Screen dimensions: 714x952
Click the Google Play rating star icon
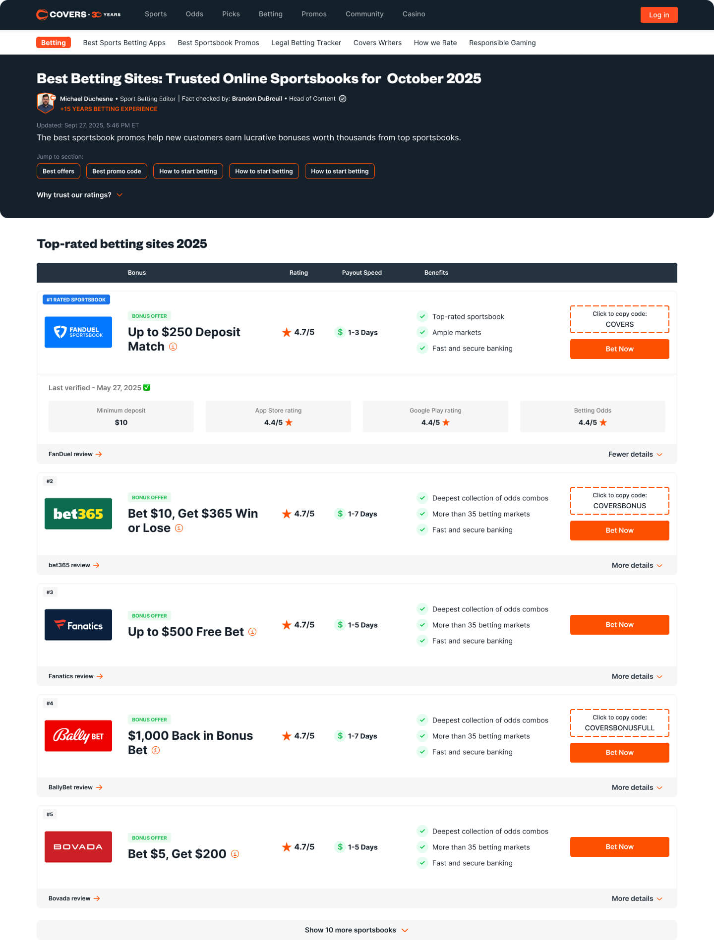(446, 422)
